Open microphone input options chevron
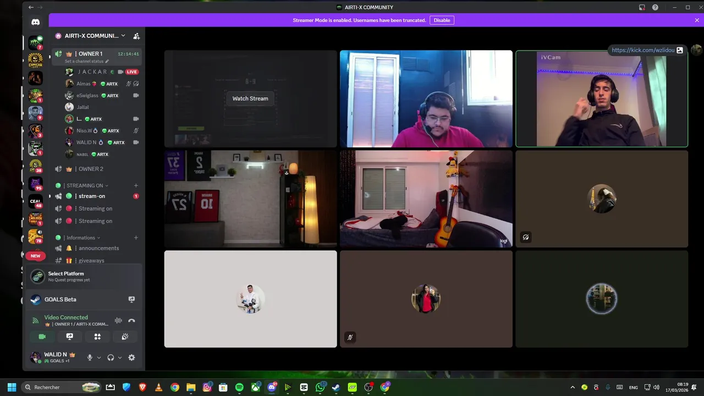 pyautogui.click(x=99, y=358)
